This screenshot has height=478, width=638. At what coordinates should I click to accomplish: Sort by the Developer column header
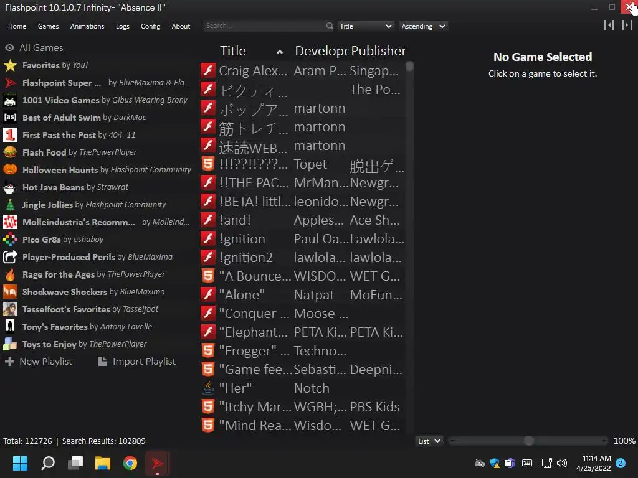tap(321, 51)
